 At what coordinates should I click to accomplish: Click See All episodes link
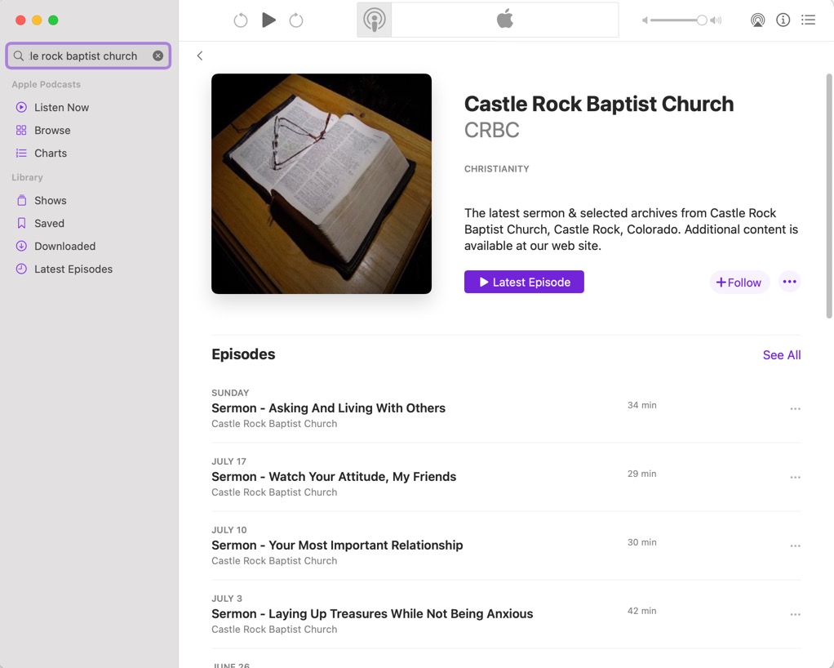[x=781, y=354]
